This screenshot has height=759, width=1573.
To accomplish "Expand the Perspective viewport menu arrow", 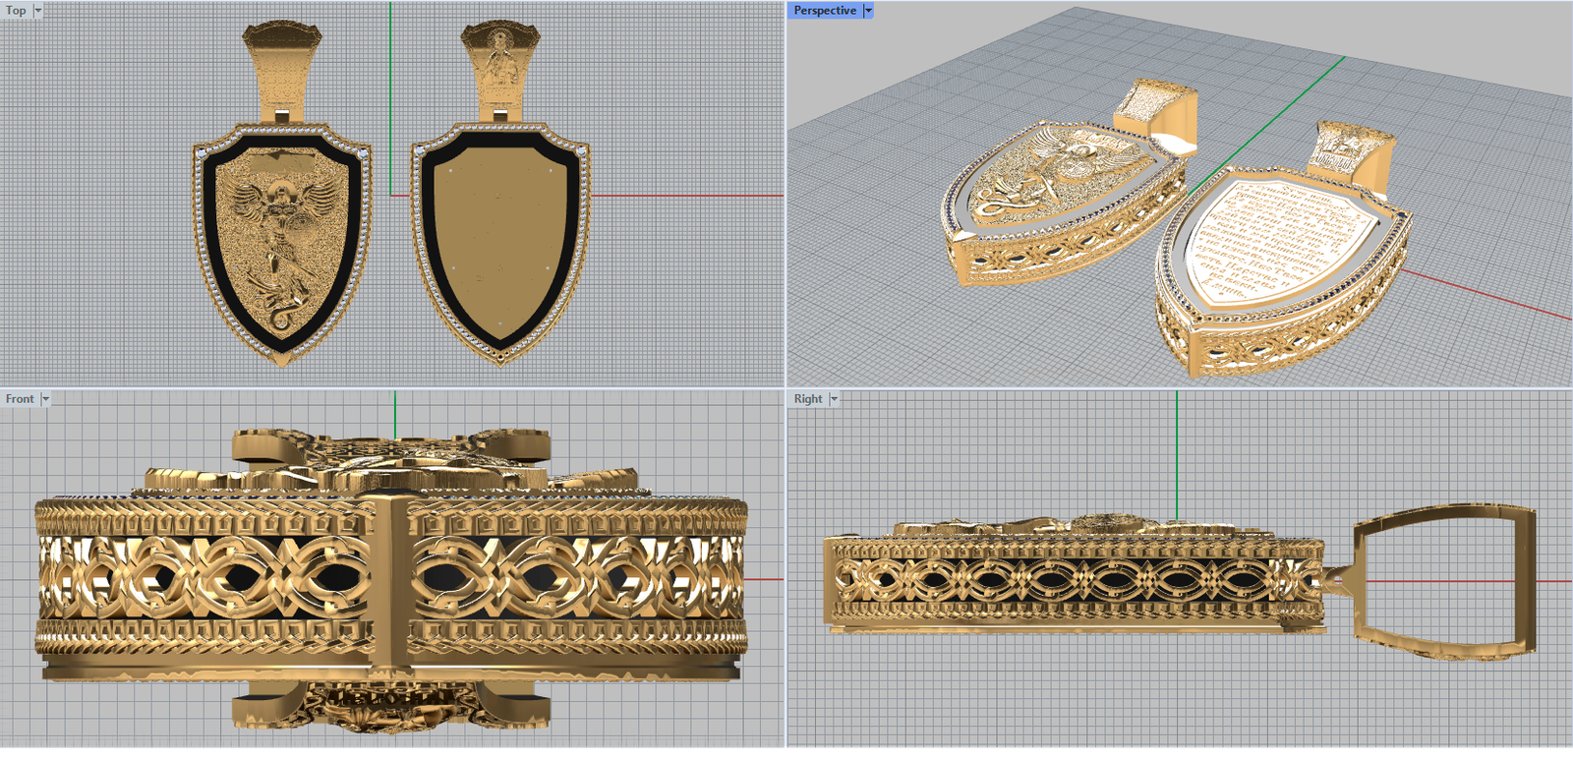I will (x=867, y=11).
